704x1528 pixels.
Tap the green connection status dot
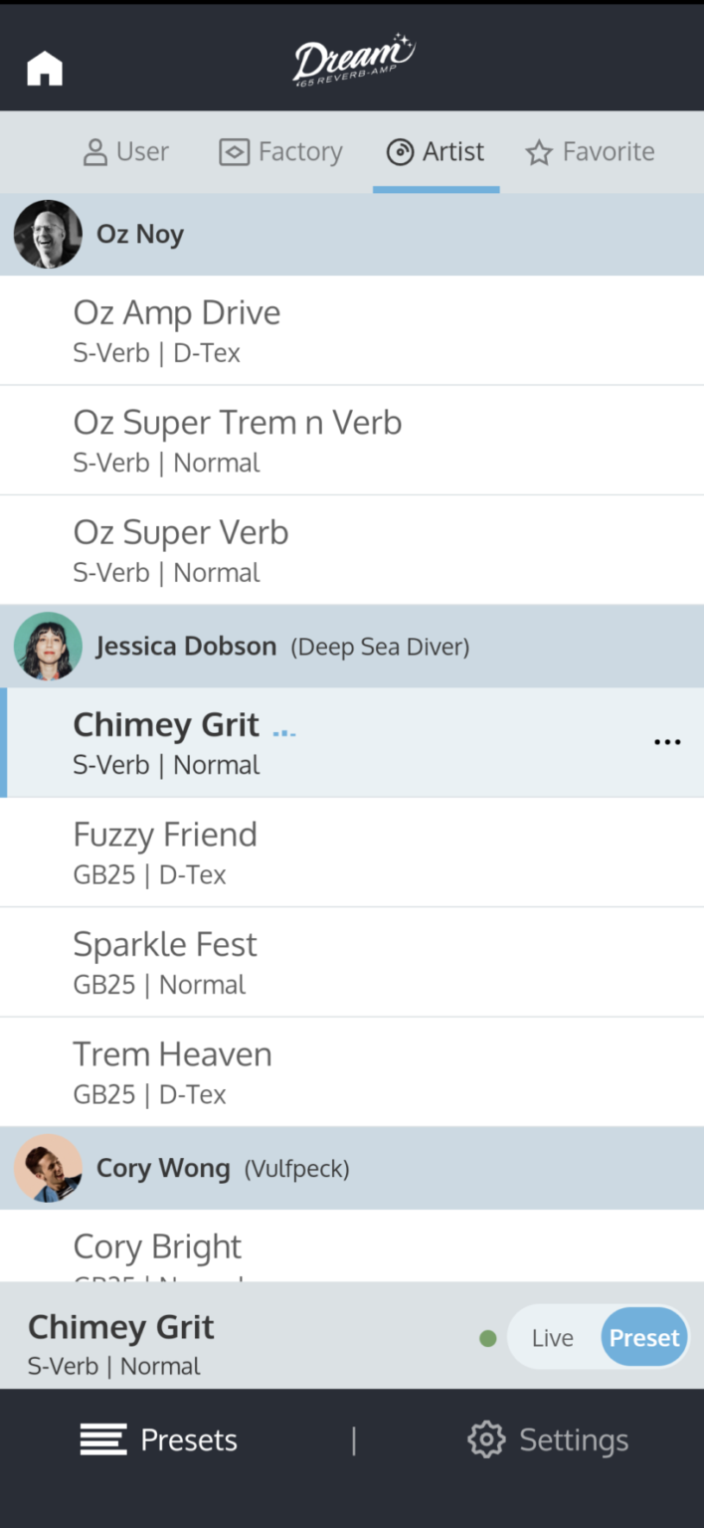click(x=487, y=1338)
